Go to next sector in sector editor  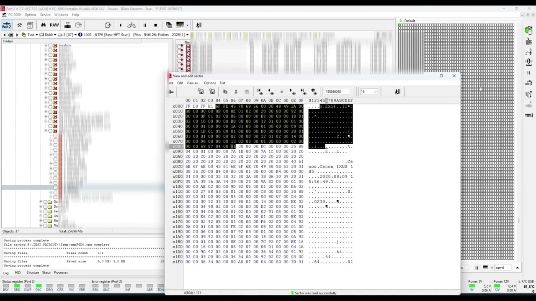coord(292,92)
